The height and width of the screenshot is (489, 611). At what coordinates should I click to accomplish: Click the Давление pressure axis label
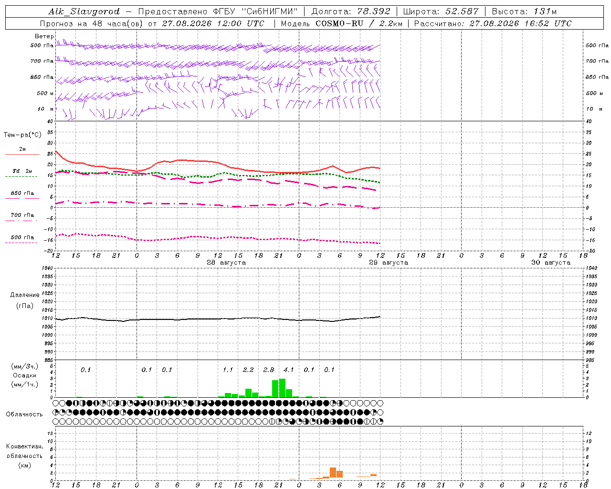tap(25, 295)
